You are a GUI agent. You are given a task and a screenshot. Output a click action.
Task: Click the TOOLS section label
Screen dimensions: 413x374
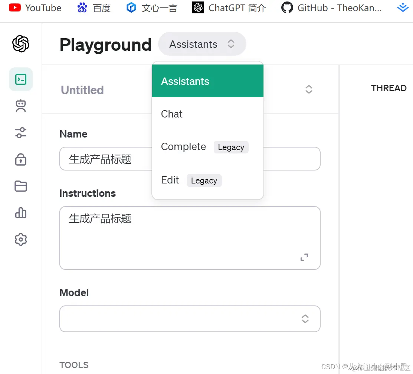[74, 365]
